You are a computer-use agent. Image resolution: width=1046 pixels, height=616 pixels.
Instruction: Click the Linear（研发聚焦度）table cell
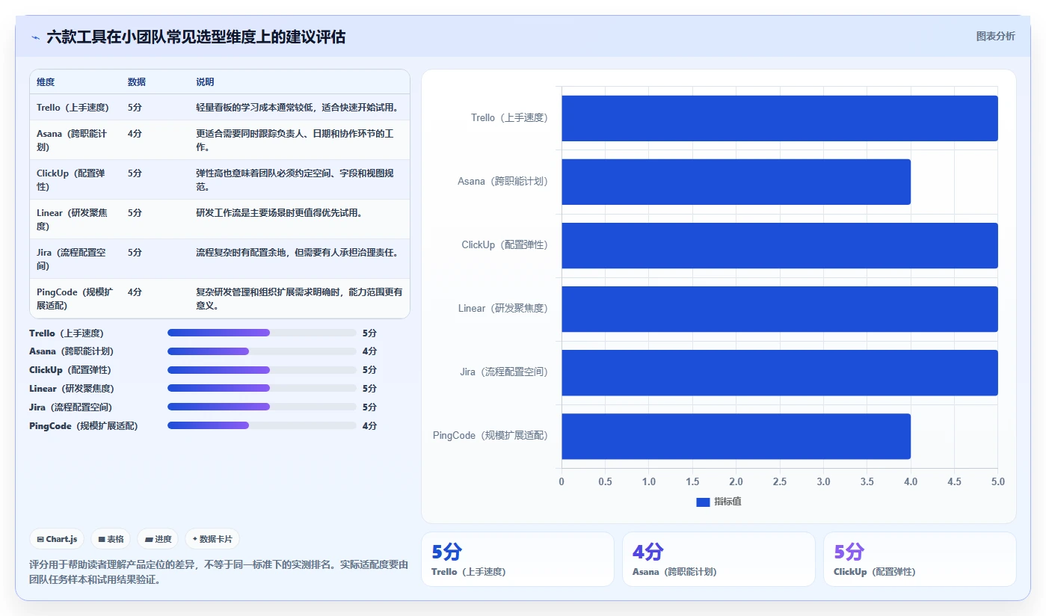75,220
